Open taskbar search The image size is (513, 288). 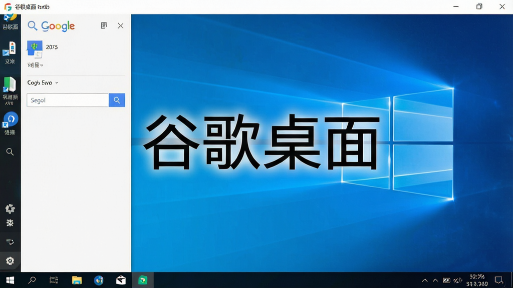click(32, 280)
